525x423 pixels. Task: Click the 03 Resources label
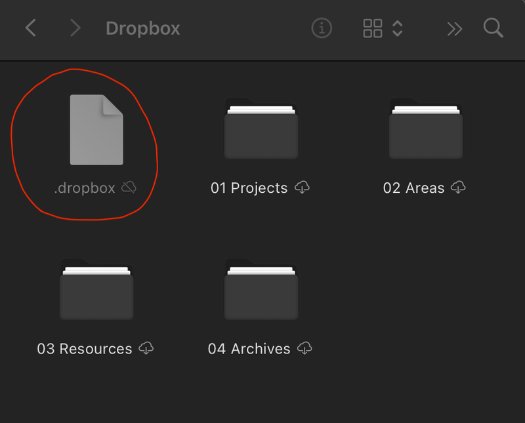coord(85,349)
